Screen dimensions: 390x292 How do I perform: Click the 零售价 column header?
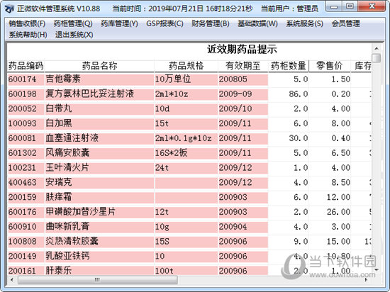click(330, 66)
